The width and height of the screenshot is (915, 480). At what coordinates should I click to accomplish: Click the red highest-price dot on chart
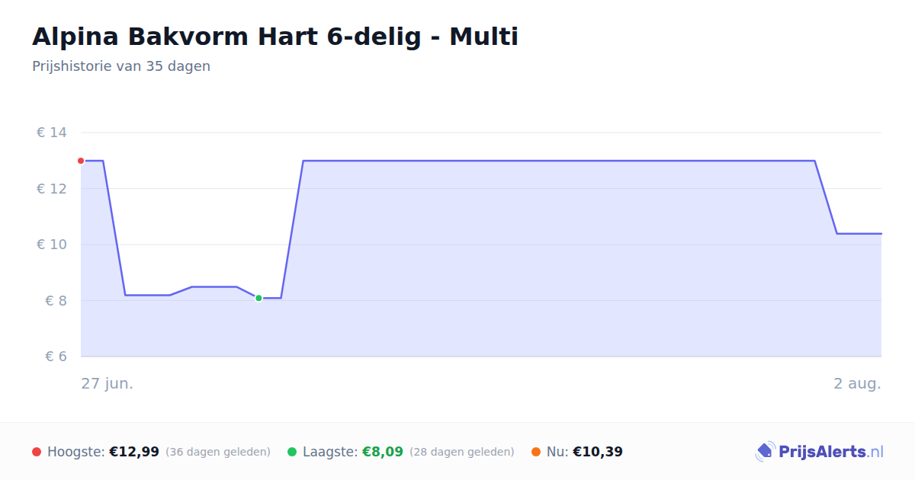tap(81, 161)
